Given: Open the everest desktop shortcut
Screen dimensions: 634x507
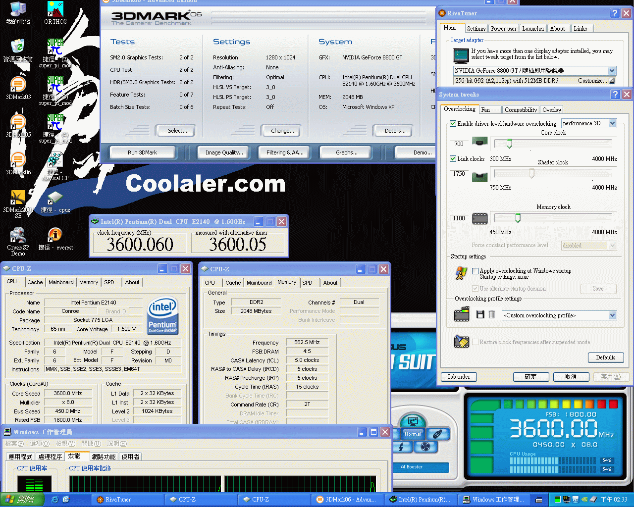Looking at the screenshot, I should [55, 239].
